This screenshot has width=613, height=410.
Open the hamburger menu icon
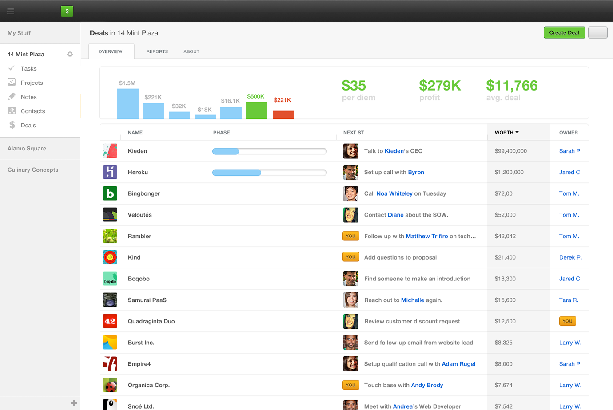tap(11, 11)
